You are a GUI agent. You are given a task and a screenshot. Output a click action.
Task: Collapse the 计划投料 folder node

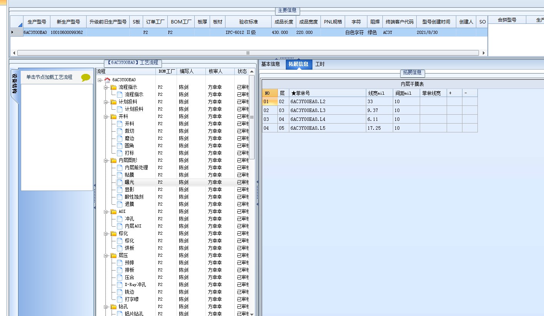pos(106,102)
